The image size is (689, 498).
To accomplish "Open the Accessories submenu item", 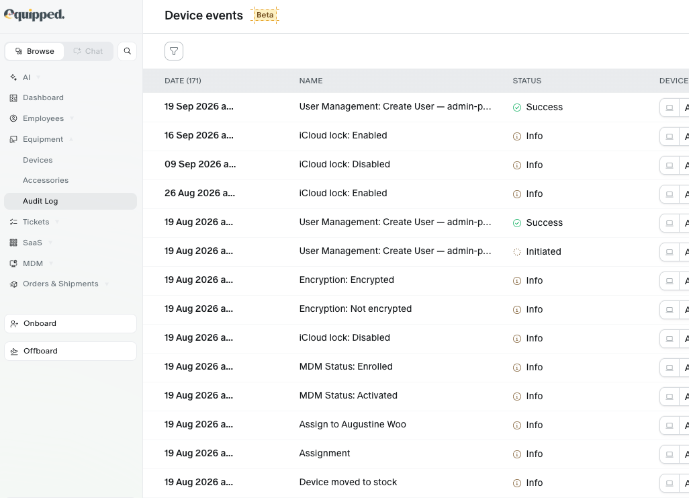I will point(46,180).
